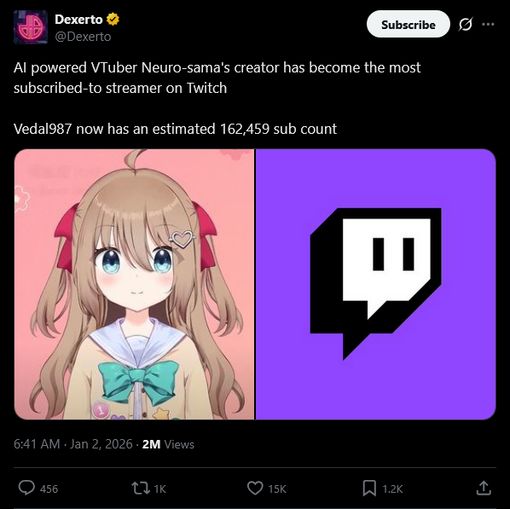Open the @Dexerto handle link
510x509 pixels.
click(83, 37)
